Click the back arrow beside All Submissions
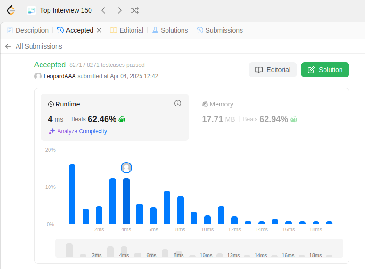The image size is (365, 269). tap(8, 46)
